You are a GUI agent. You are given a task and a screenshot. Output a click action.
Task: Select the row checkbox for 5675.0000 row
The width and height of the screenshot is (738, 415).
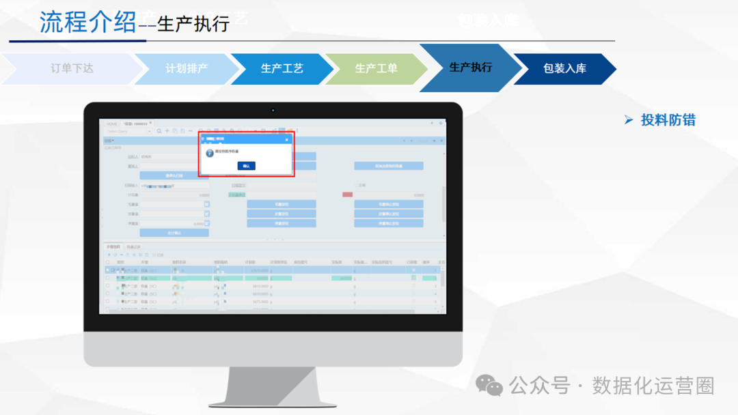pyautogui.click(x=107, y=301)
